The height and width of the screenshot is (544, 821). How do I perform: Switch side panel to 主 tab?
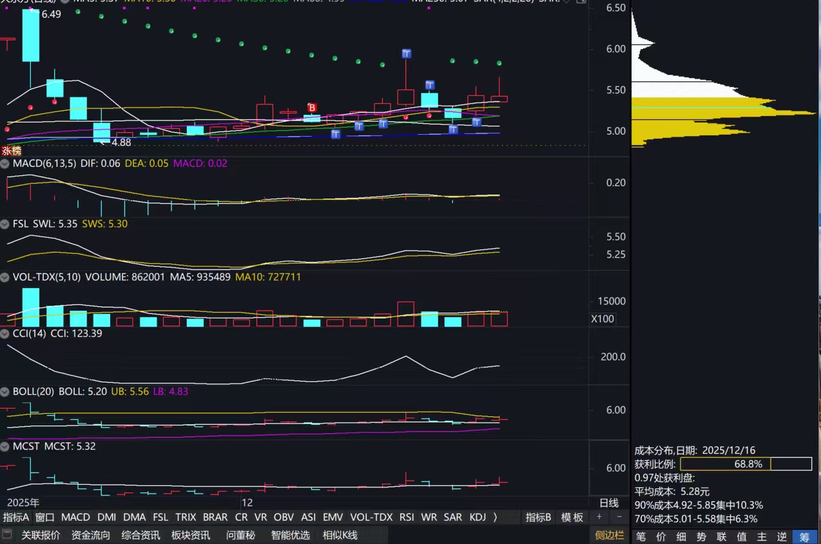pos(762,536)
